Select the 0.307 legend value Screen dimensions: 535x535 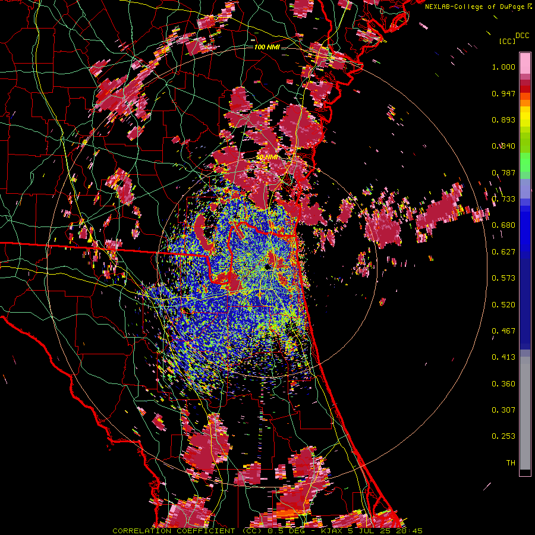[503, 410]
